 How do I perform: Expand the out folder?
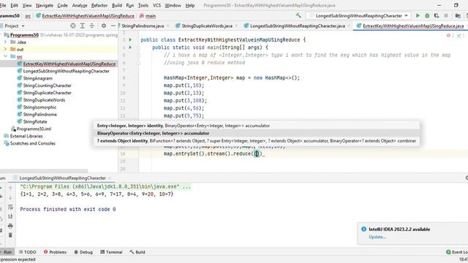[5, 49]
